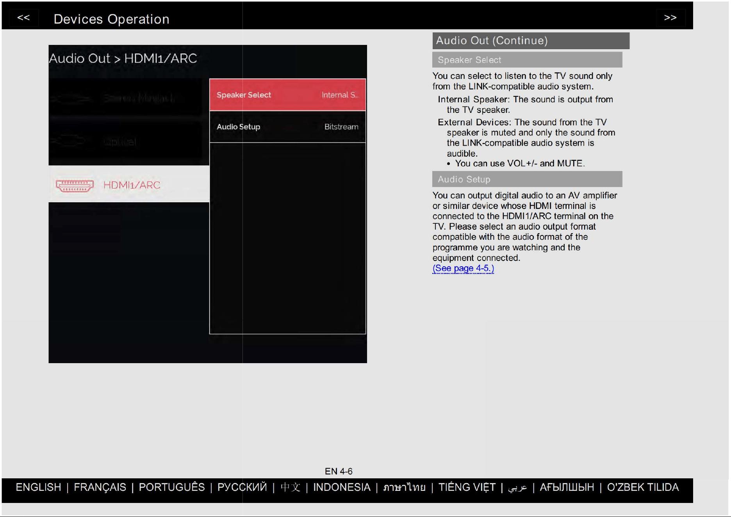The image size is (731, 517).
Task: Click the Devices Operation header title
Action: [x=111, y=19]
